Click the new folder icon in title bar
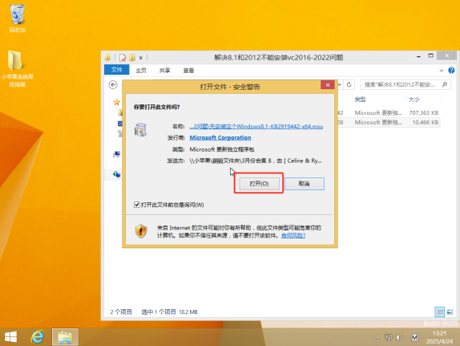The height and width of the screenshot is (346, 460). (x=132, y=57)
